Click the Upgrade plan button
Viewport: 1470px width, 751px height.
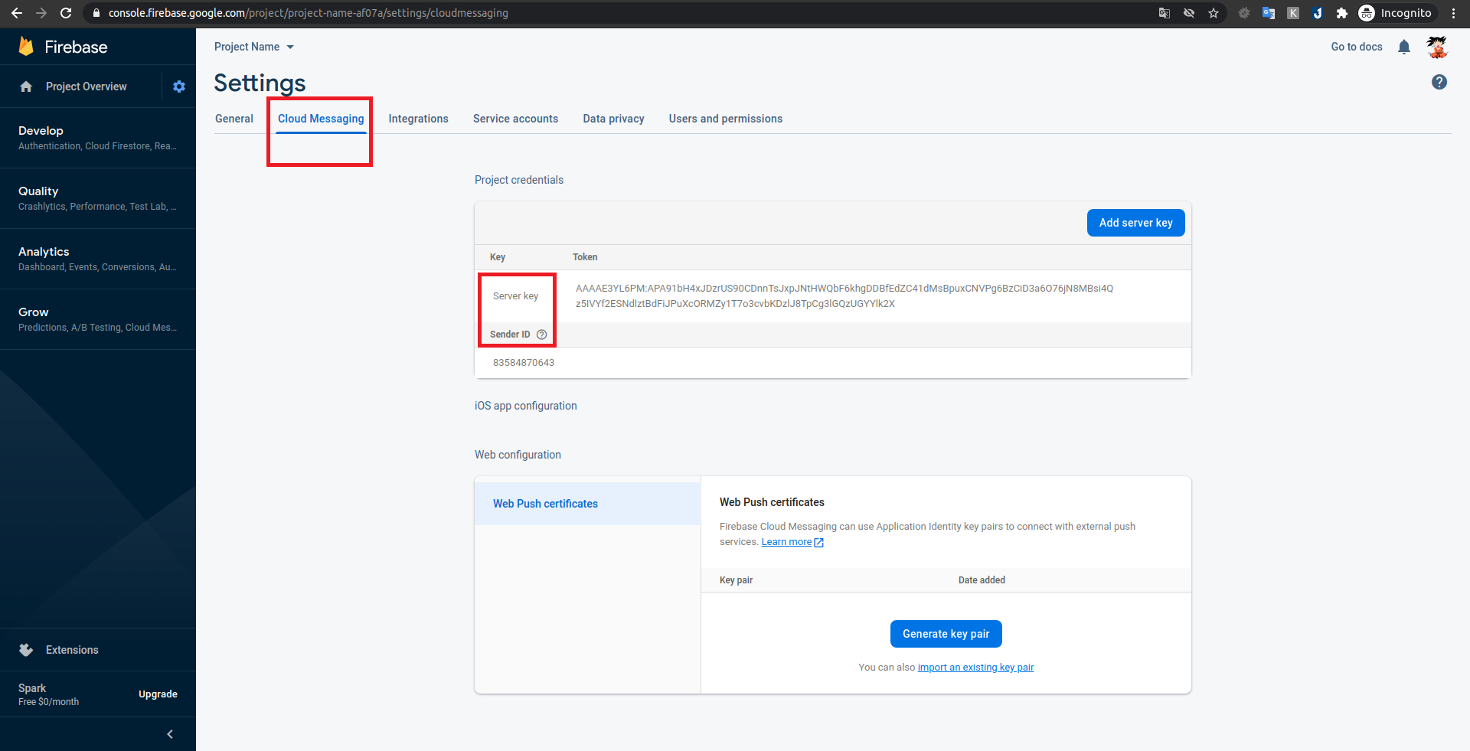[x=158, y=694]
